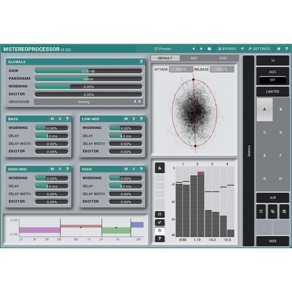This screenshot has height=292, width=292.
Task: Select next crossover type with right arrow
Action: (140, 102)
